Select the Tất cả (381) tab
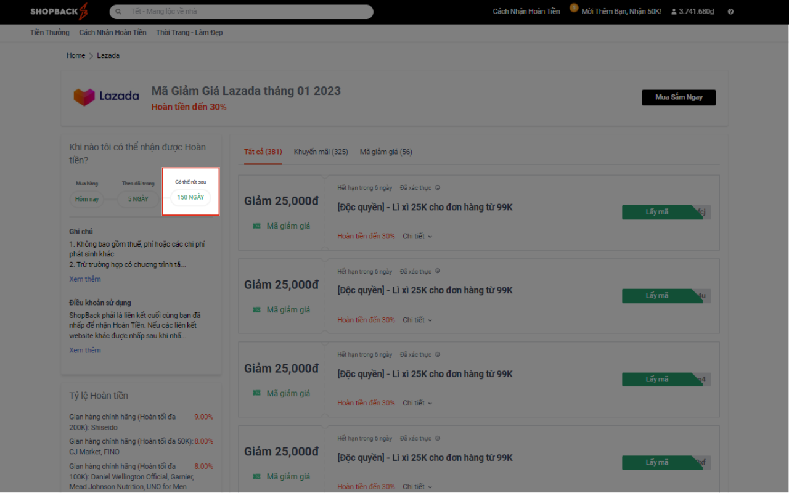Screen dimensions: 789x493 tap(263, 152)
